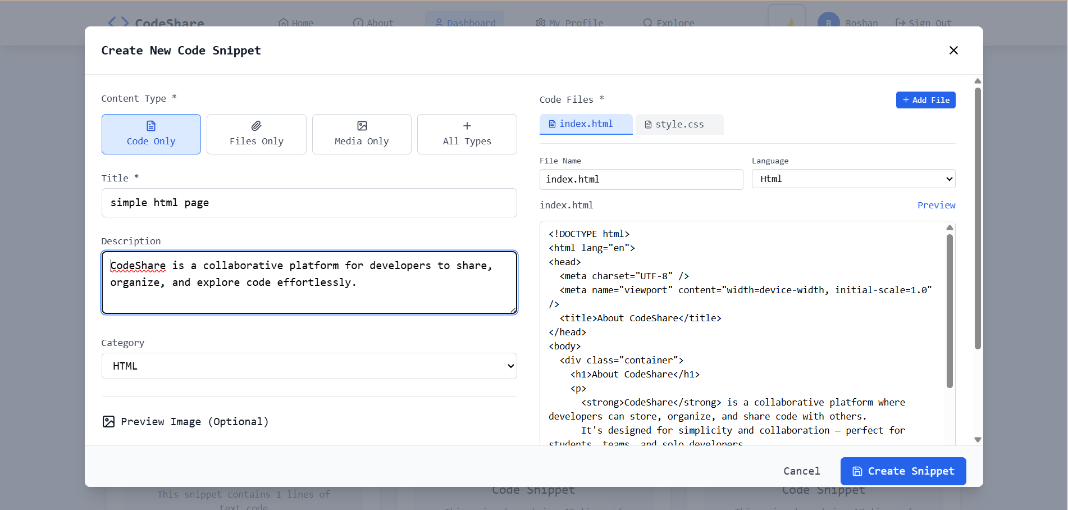Click the file icon on index.html tab
This screenshot has width=1068, height=510.
coord(552,124)
